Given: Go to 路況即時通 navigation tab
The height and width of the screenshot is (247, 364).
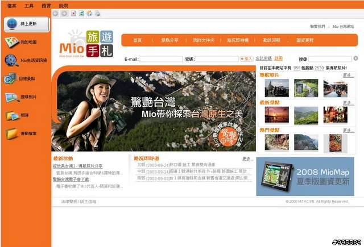Looking at the screenshot, I should [x=238, y=40].
